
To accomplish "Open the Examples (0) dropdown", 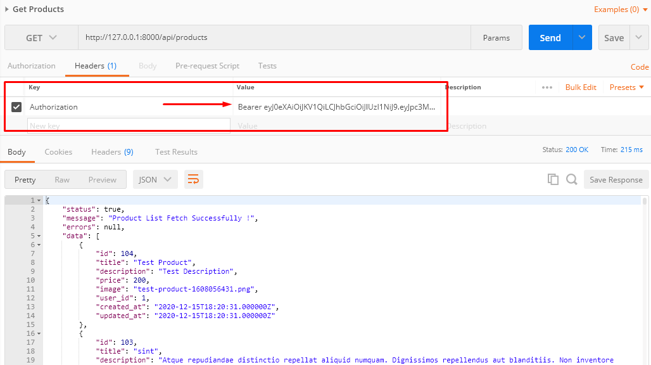I will coord(620,9).
